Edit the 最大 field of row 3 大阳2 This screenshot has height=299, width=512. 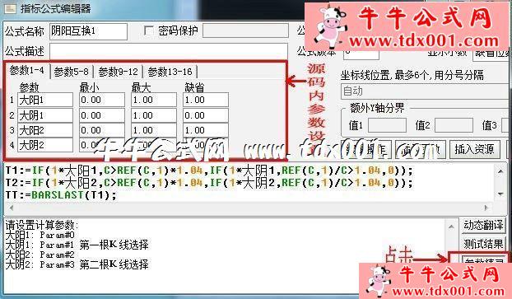[x=153, y=130]
